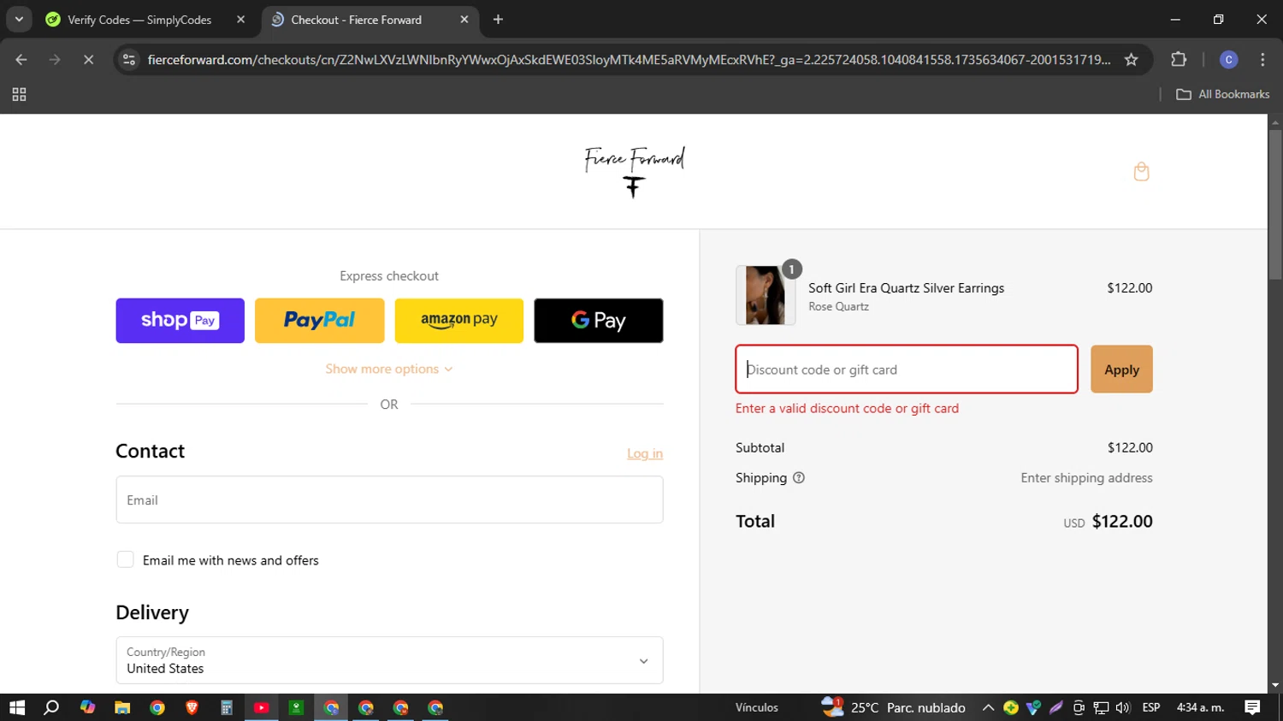
Task: Open All Bookmarks folder
Action: pyautogui.click(x=1223, y=94)
